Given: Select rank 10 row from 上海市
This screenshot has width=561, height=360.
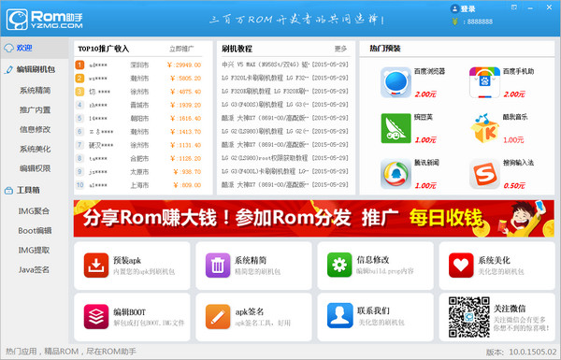Looking at the screenshot, I should (x=138, y=185).
